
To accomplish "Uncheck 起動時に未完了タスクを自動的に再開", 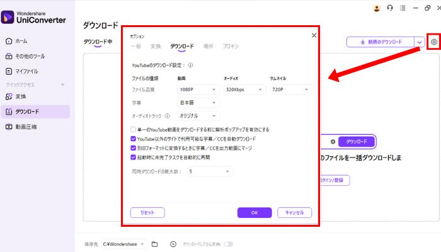I will 132,157.
